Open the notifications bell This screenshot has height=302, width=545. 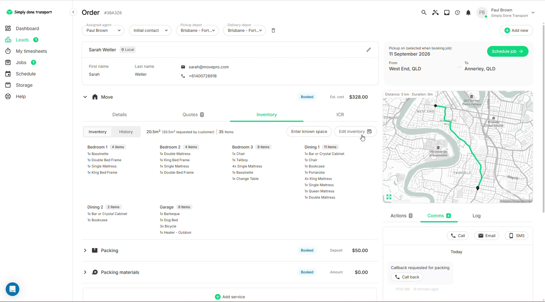pyautogui.click(x=468, y=13)
